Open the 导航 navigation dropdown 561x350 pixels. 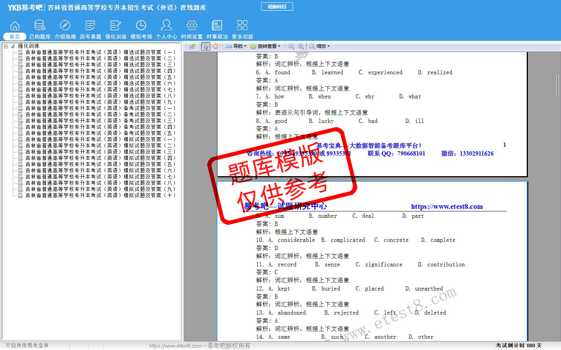(x=236, y=46)
